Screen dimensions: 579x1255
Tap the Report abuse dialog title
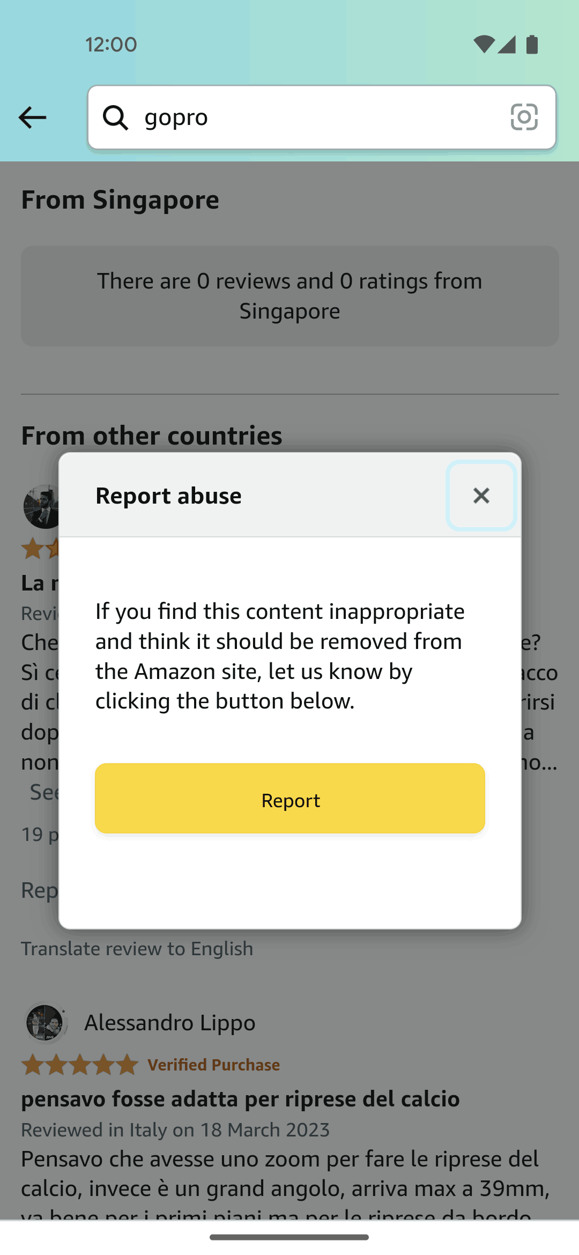coord(168,496)
